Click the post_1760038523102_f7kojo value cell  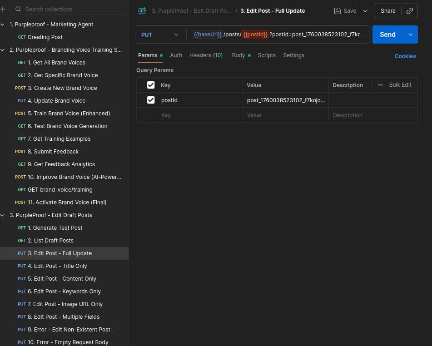coord(285,100)
